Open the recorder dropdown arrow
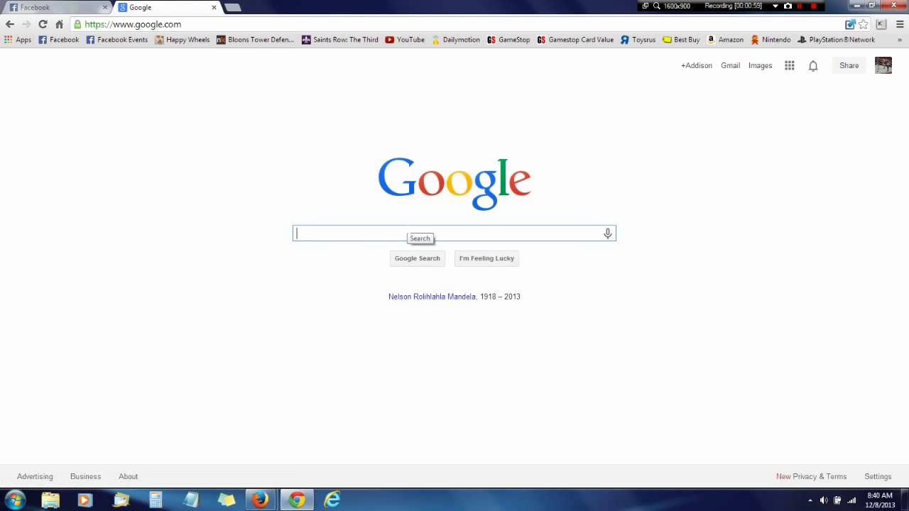Screen dimensions: 909x511 click(775, 6)
